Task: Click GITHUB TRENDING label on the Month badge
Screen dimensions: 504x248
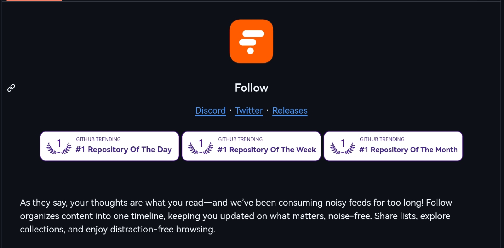Action: [x=382, y=139]
